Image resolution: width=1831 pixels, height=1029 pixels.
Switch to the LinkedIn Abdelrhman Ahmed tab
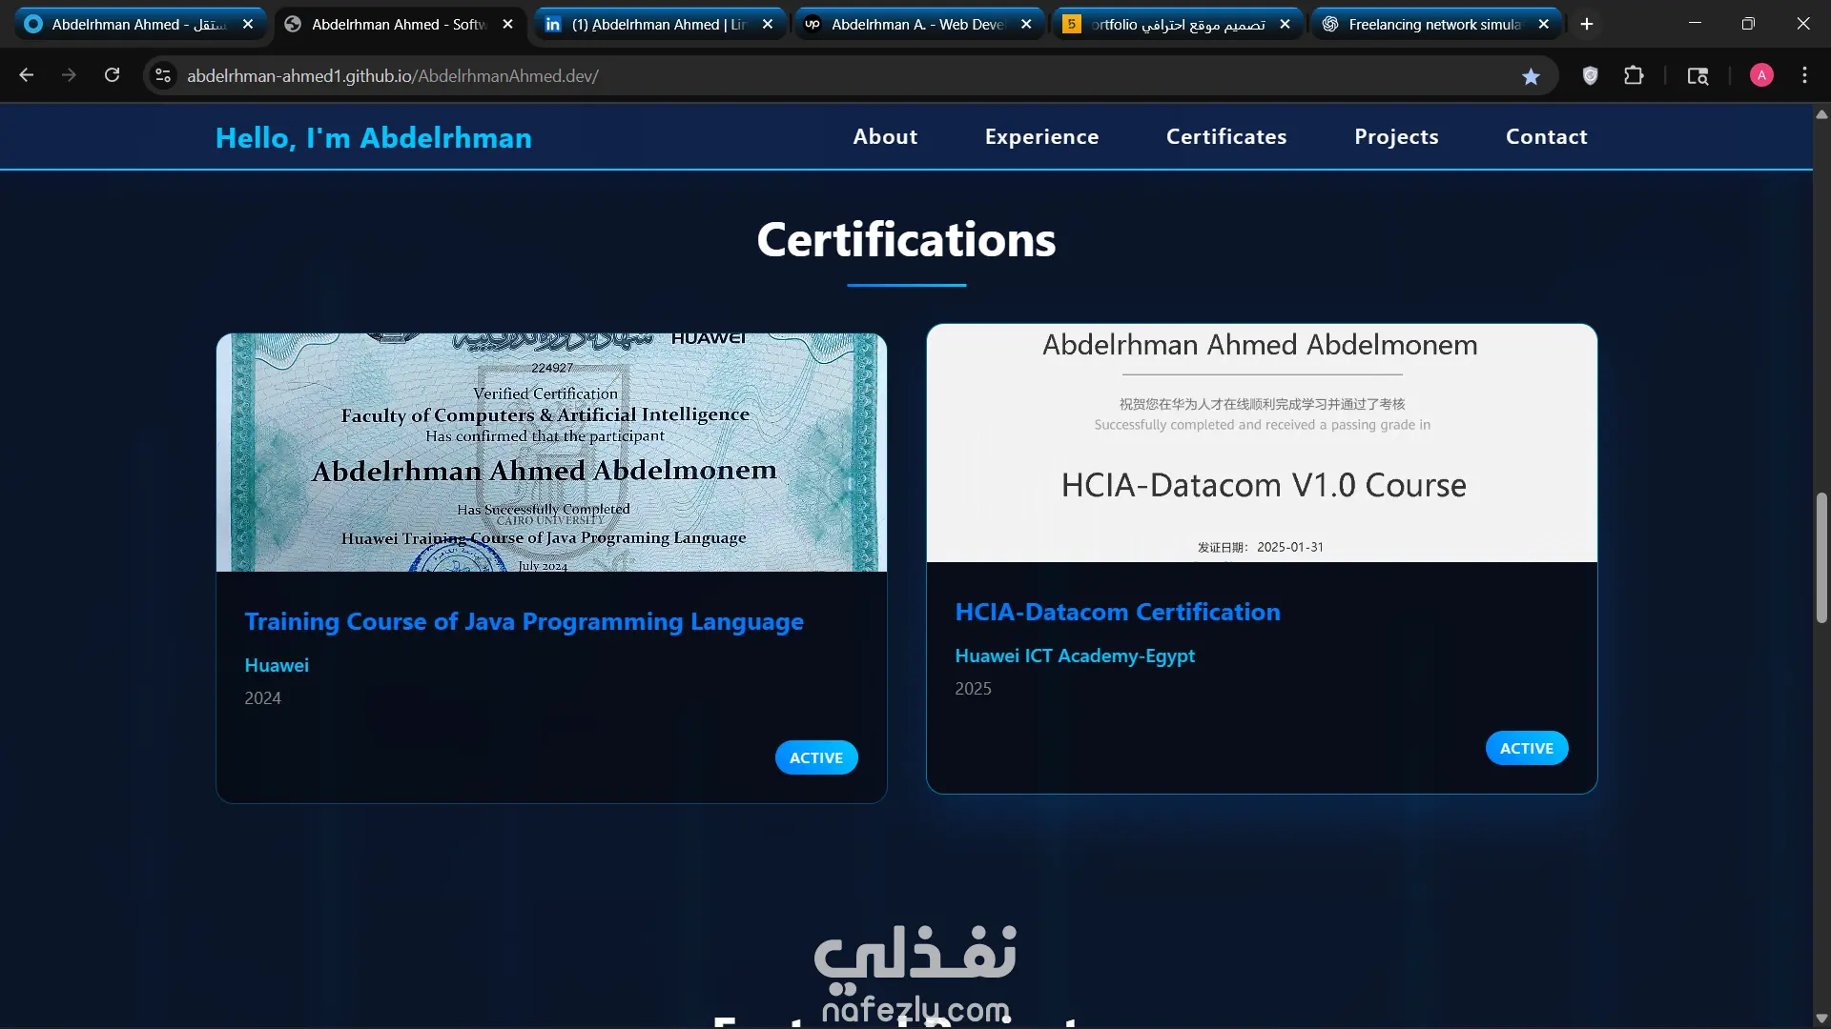[658, 24]
